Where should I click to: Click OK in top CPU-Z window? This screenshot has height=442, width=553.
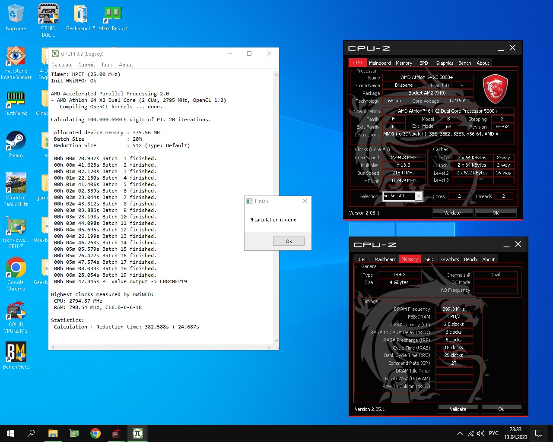click(x=496, y=213)
